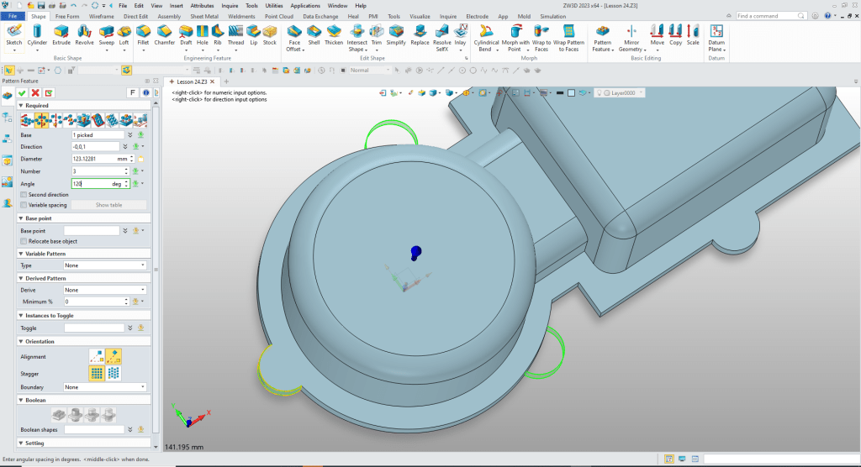Click the Number input field
Screen dimensions: 861x467
pyautogui.click(x=97, y=171)
